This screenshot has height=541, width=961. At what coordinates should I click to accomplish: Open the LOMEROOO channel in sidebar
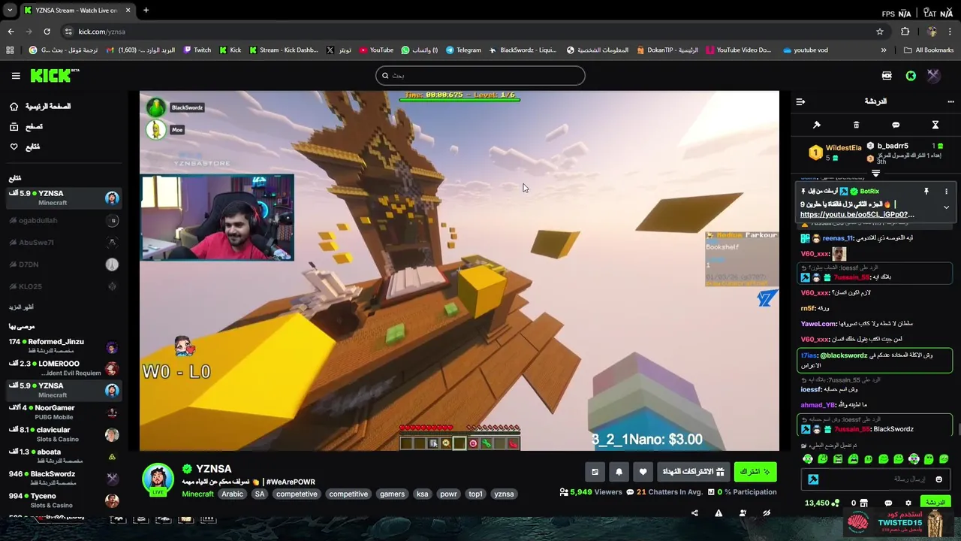[x=64, y=368]
